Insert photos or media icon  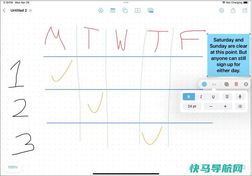click(x=150, y=10)
